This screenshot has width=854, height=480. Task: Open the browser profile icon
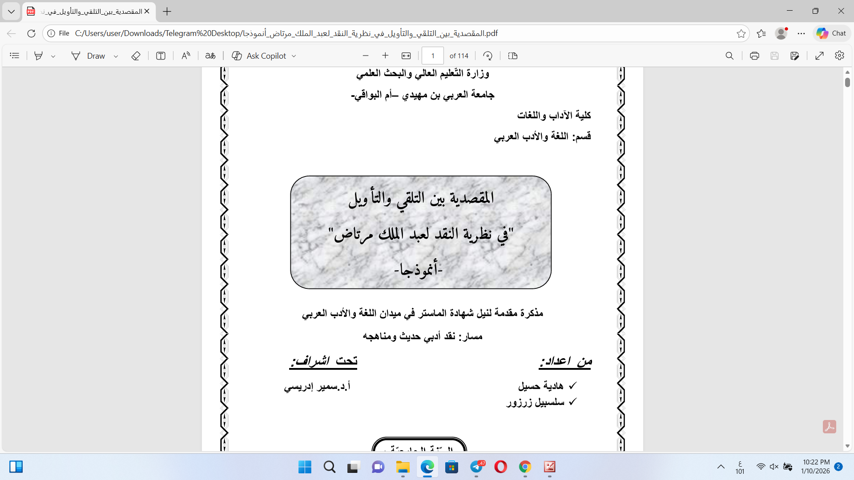coord(781,33)
